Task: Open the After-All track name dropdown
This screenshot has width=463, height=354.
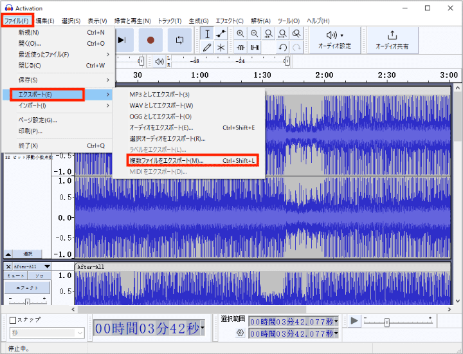Action: tap(32, 266)
